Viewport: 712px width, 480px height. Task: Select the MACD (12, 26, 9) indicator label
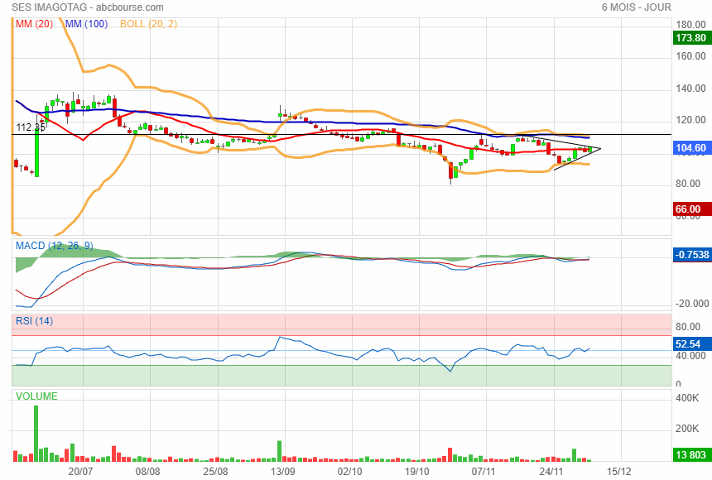(55, 246)
